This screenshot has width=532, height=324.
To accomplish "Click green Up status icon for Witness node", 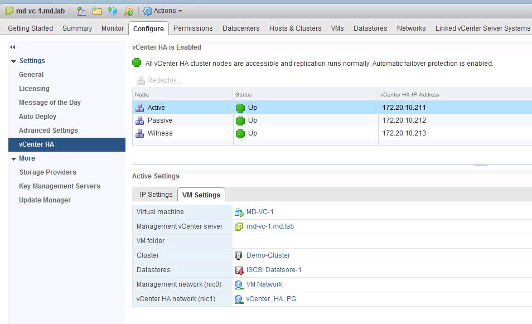I will (x=240, y=134).
